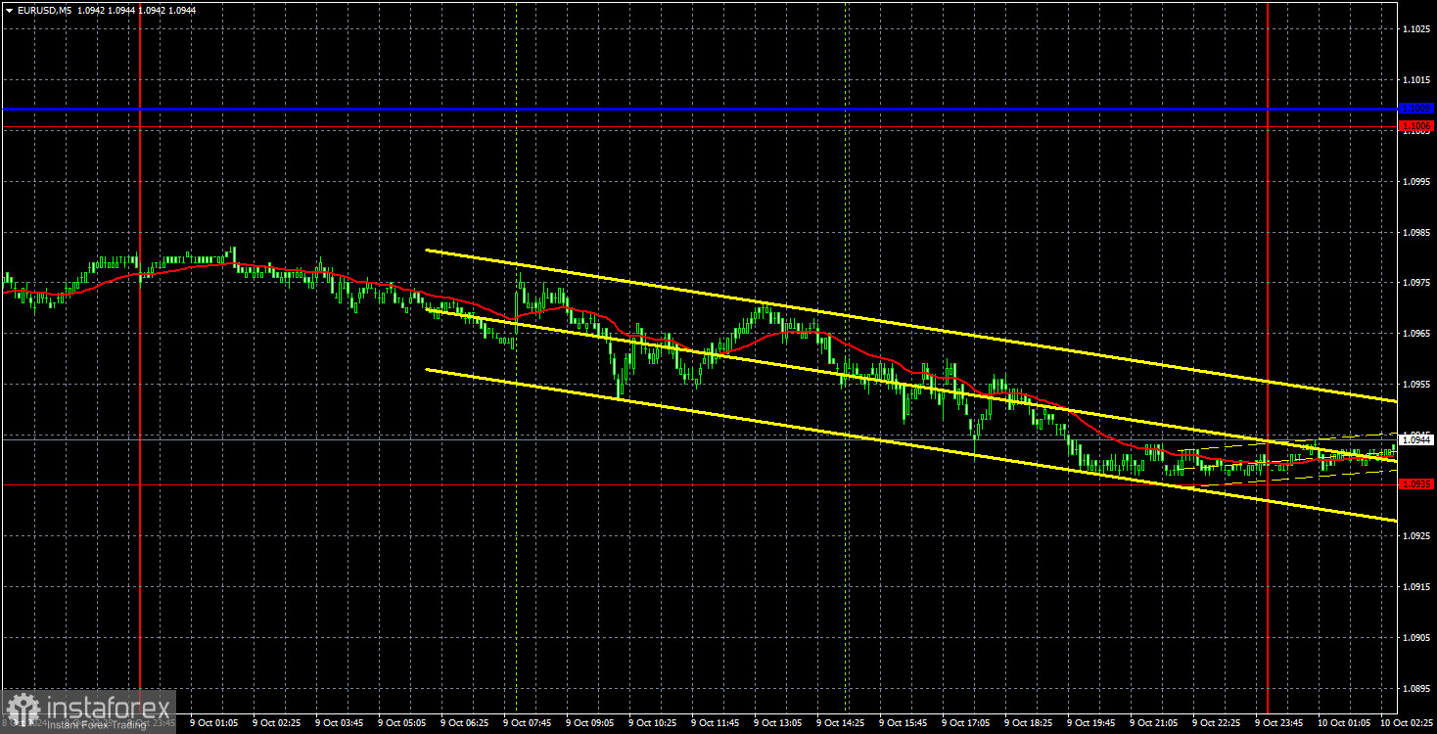This screenshot has width=1437, height=734.
Task: Click the 9 Oct 07:45 time label
Action: tap(528, 724)
